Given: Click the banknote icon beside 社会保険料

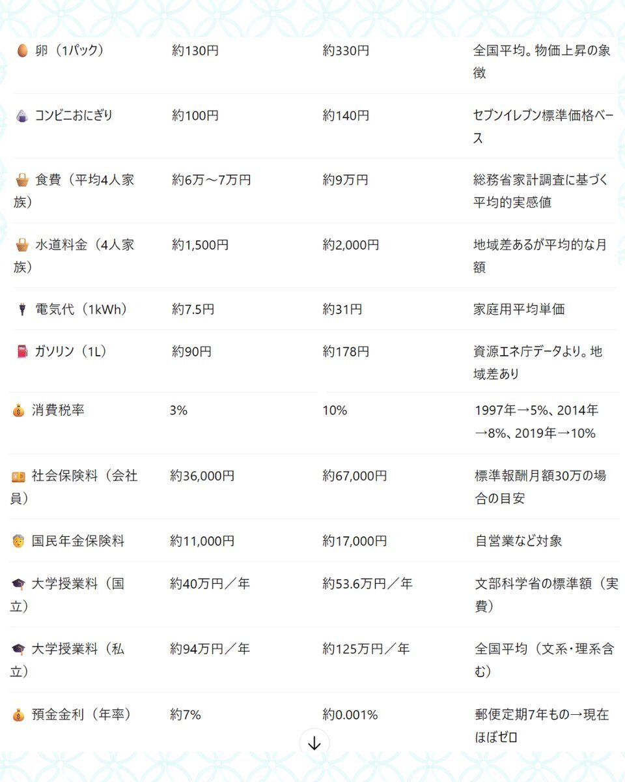Looking at the screenshot, I should tap(18, 476).
